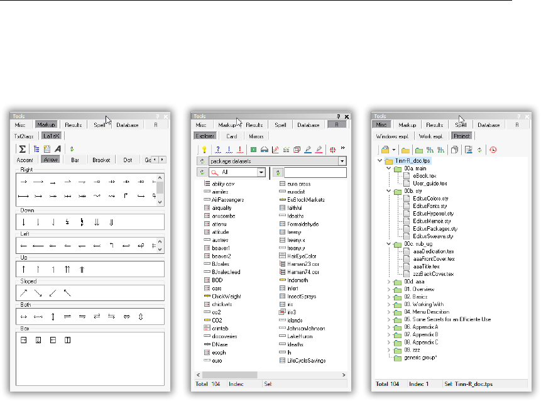Click the green folder icon in Project toolbar
The image size is (541, 401).
coord(419,150)
